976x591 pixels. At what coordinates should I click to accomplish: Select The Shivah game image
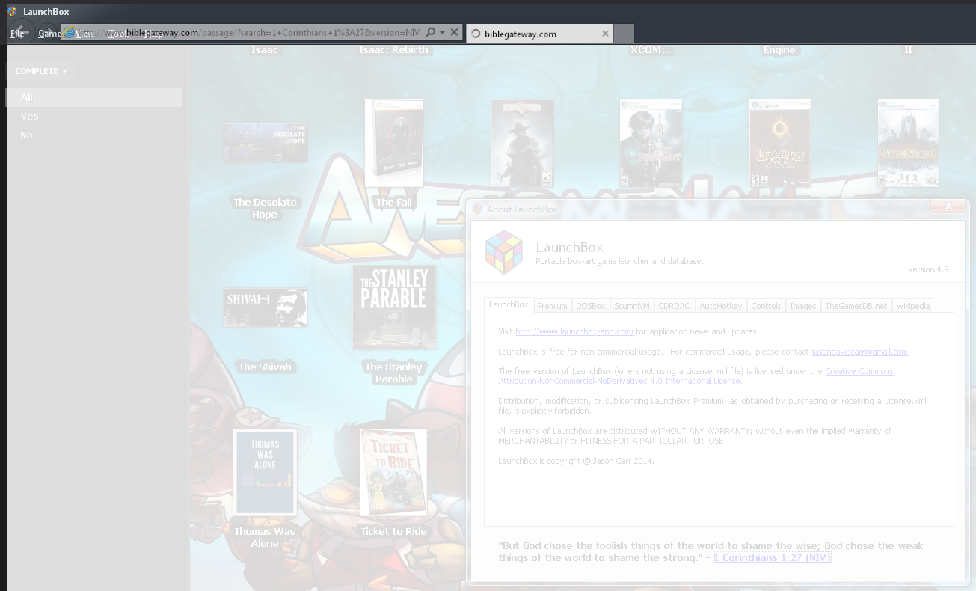click(266, 307)
